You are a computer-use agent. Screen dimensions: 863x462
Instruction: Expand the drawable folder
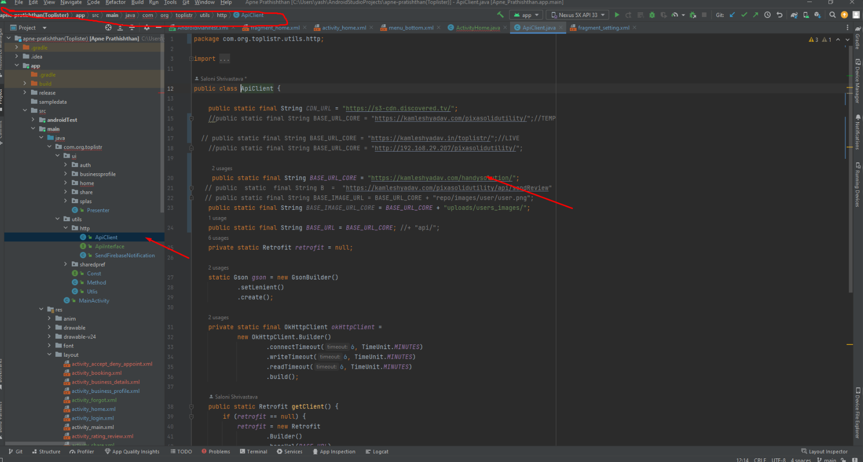pos(50,328)
